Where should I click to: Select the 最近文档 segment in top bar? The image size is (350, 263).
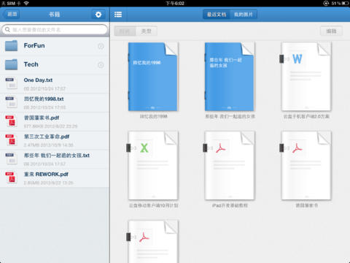click(217, 15)
